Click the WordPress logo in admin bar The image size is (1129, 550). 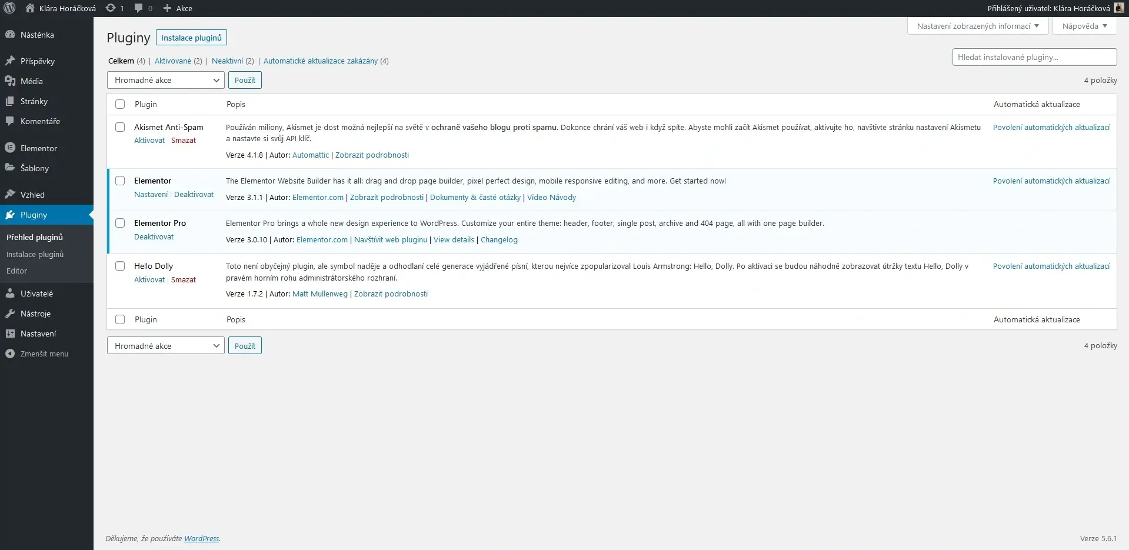[9, 8]
